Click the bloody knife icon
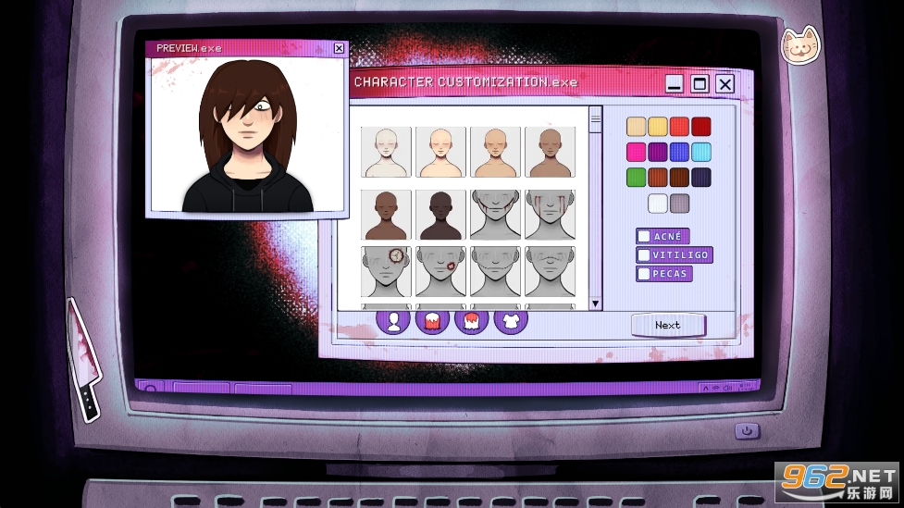The width and height of the screenshot is (904, 508). tap(83, 358)
